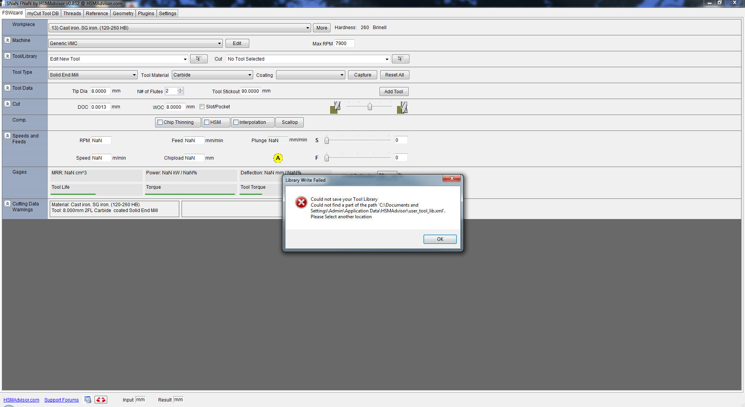Open the Support Forums link

click(x=61, y=400)
